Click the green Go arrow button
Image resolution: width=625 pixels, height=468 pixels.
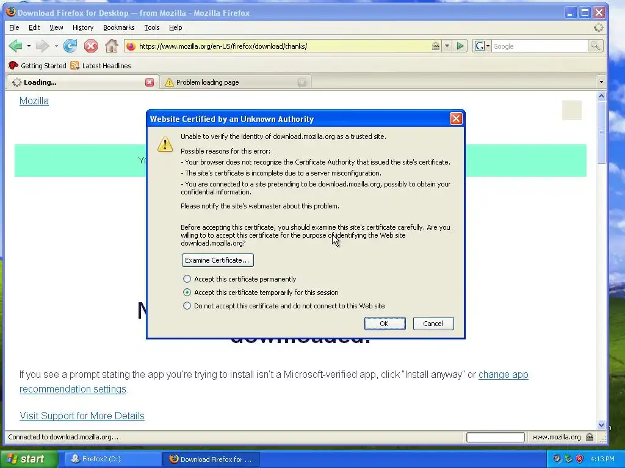coord(460,46)
